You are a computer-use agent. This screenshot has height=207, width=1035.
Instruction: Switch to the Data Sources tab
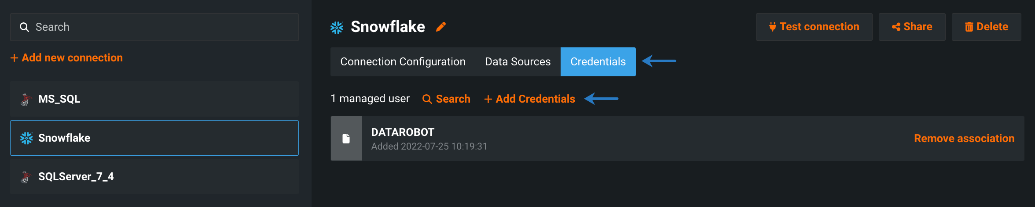click(x=517, y=62)
